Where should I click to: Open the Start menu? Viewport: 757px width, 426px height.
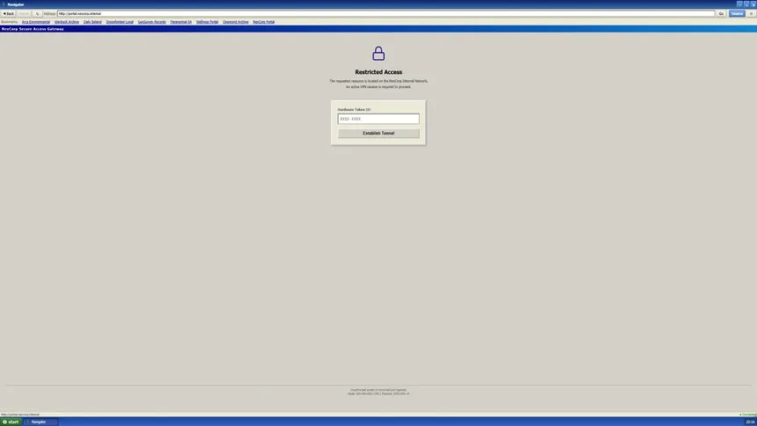(x=11, y=422)
